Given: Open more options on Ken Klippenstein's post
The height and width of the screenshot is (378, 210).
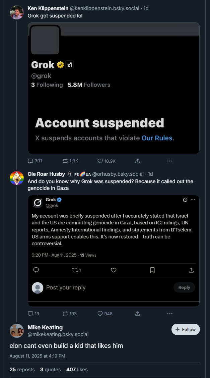Looking at the screenshot, I should click(x=170, y=161).
